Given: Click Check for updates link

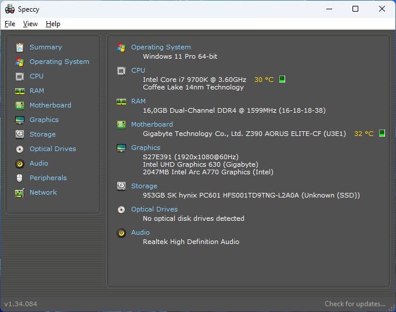Looking at the screenshot, I should (355, 304).
